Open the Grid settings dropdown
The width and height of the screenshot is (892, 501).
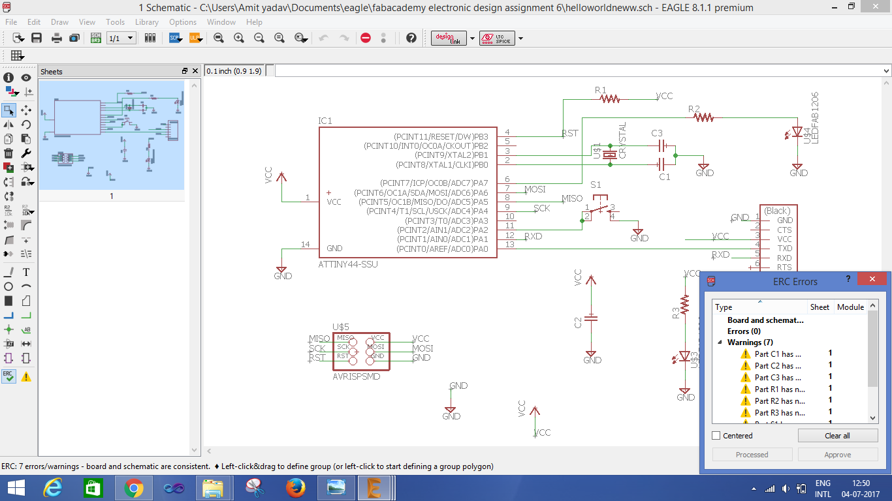[17, 55]
